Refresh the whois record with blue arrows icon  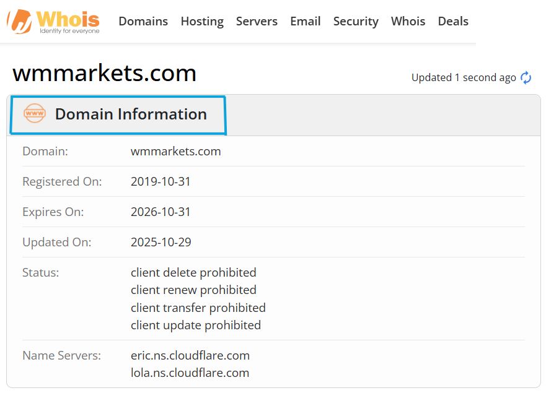point(526,77)
